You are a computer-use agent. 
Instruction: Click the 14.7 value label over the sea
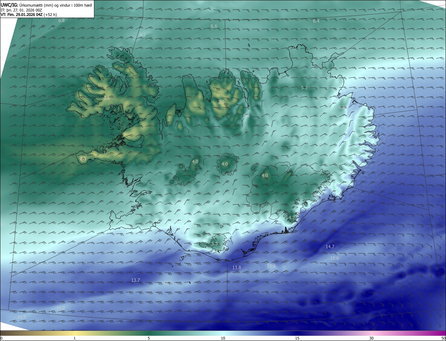pos(330,247)
